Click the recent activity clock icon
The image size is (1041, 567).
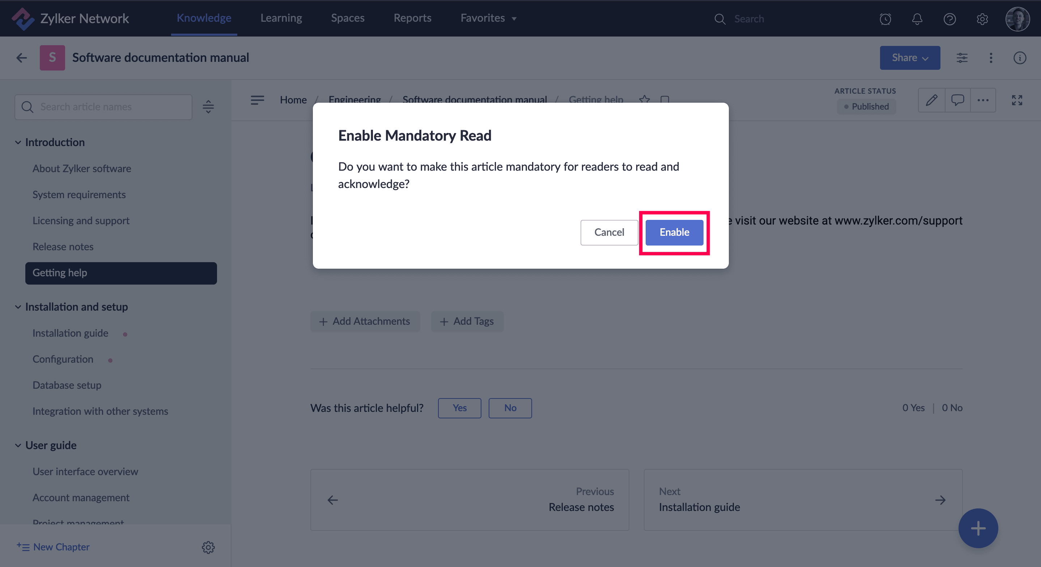click(x=885, y=19)
